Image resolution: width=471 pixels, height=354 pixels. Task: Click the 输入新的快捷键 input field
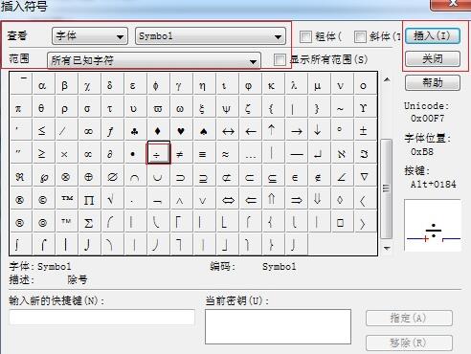coord(102,317)
